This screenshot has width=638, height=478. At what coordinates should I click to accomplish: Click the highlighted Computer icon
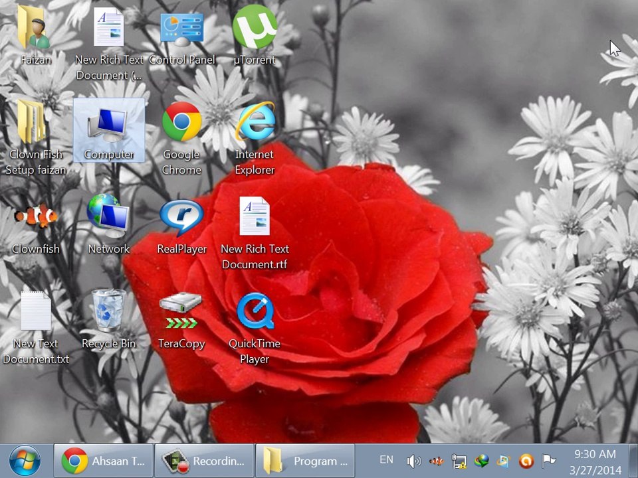(109, 130)
